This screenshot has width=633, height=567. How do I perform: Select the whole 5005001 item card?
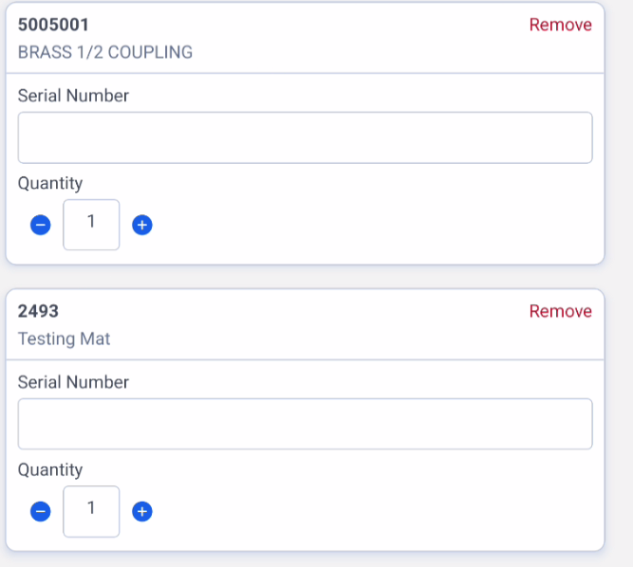coord(306,134)
